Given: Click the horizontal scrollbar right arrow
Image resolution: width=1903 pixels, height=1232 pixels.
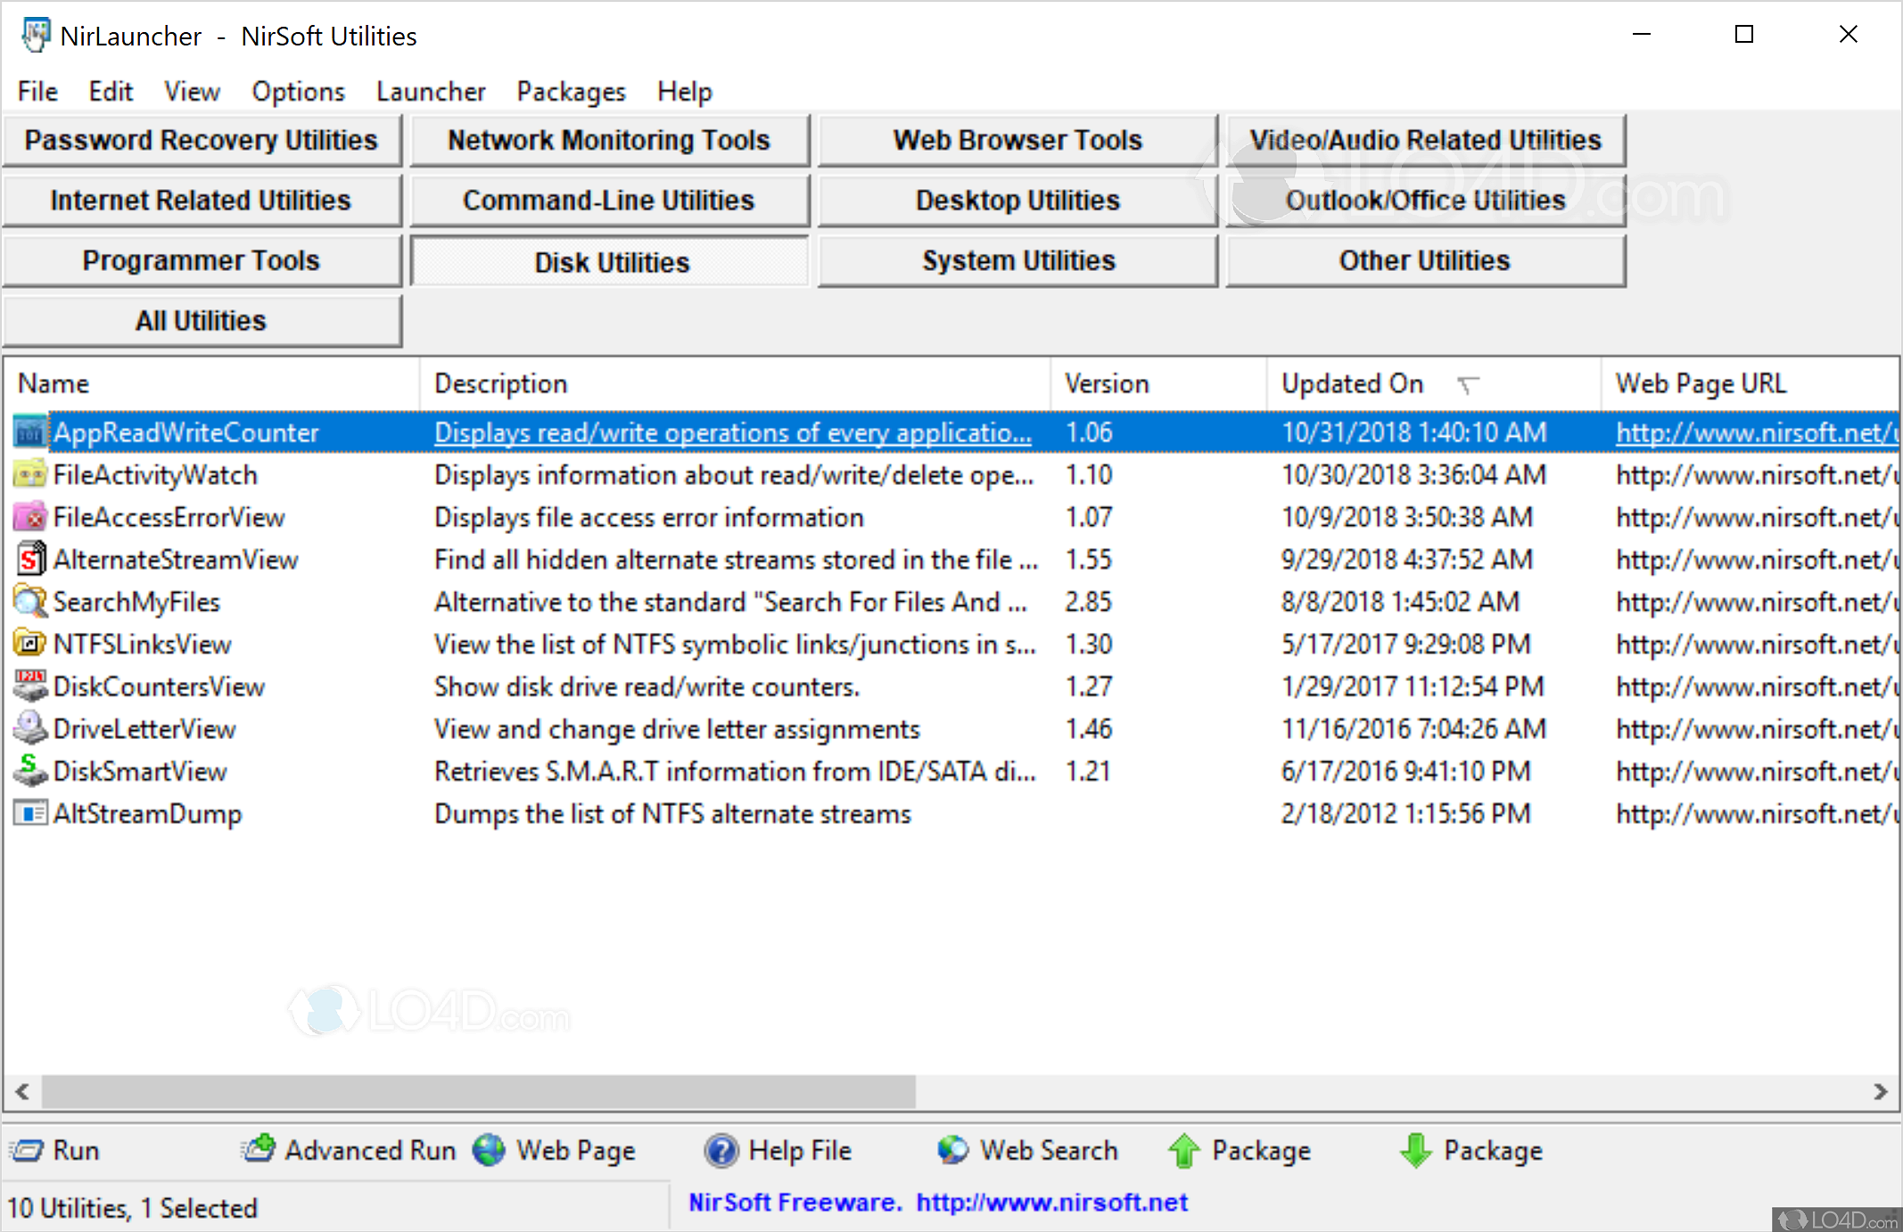Looking at the screenshot, I should coord(1880,1091).
